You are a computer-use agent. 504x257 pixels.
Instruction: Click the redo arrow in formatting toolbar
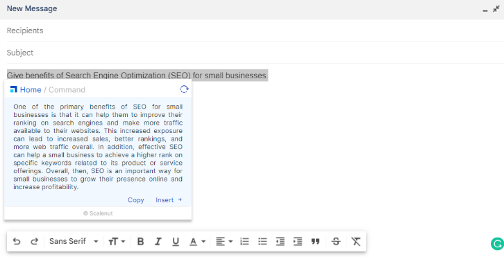[35, 241]
